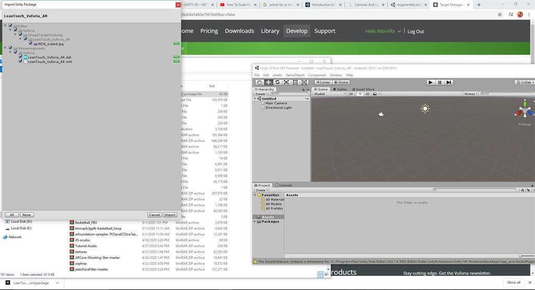Select the Scale tool in Unity toolbar
The image size is (535, 290).
286,82
